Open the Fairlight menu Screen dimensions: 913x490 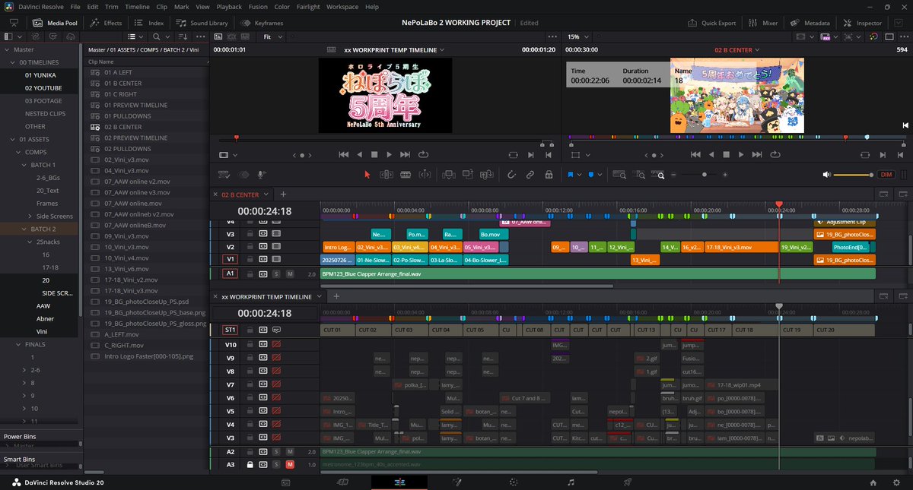307,7
